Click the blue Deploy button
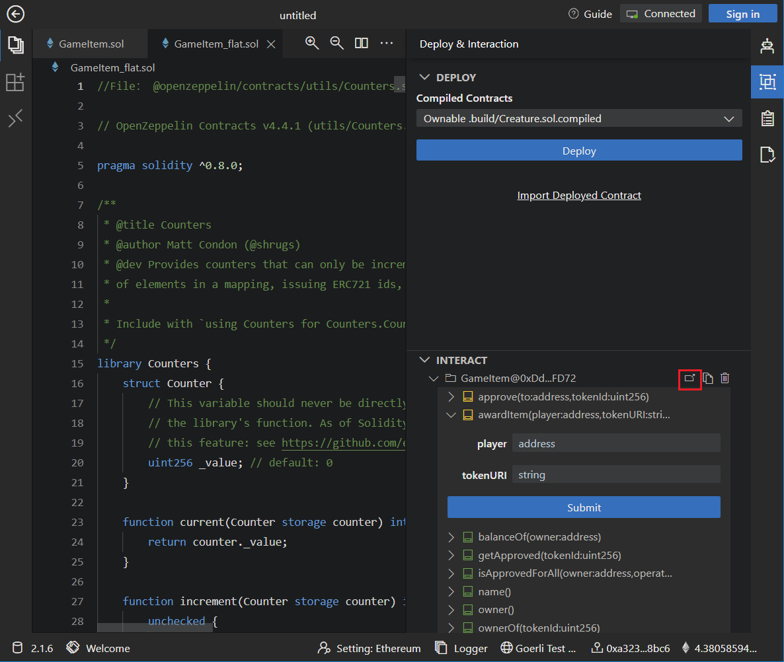Image resolution: width=784 pixels, height=662 pixels. point(578,151)
